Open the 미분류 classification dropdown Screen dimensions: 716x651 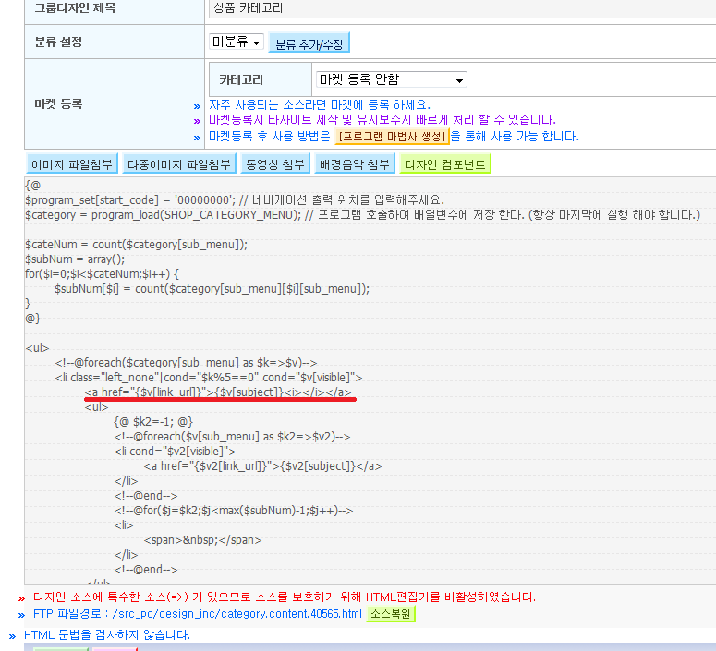click(x=237, y=42)
